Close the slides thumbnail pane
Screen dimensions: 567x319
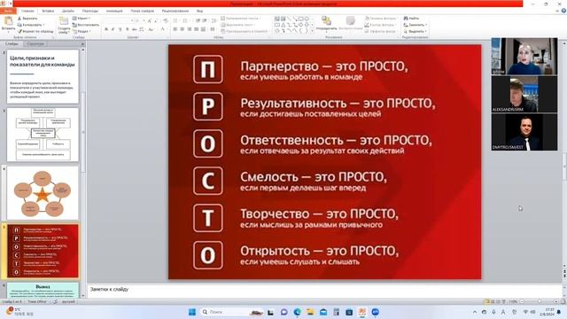click(x=82, y=43)
